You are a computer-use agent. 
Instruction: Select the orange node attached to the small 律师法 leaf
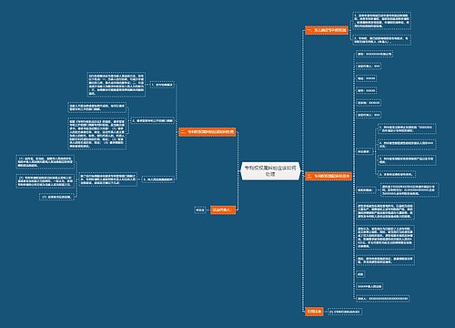[223, 210]
